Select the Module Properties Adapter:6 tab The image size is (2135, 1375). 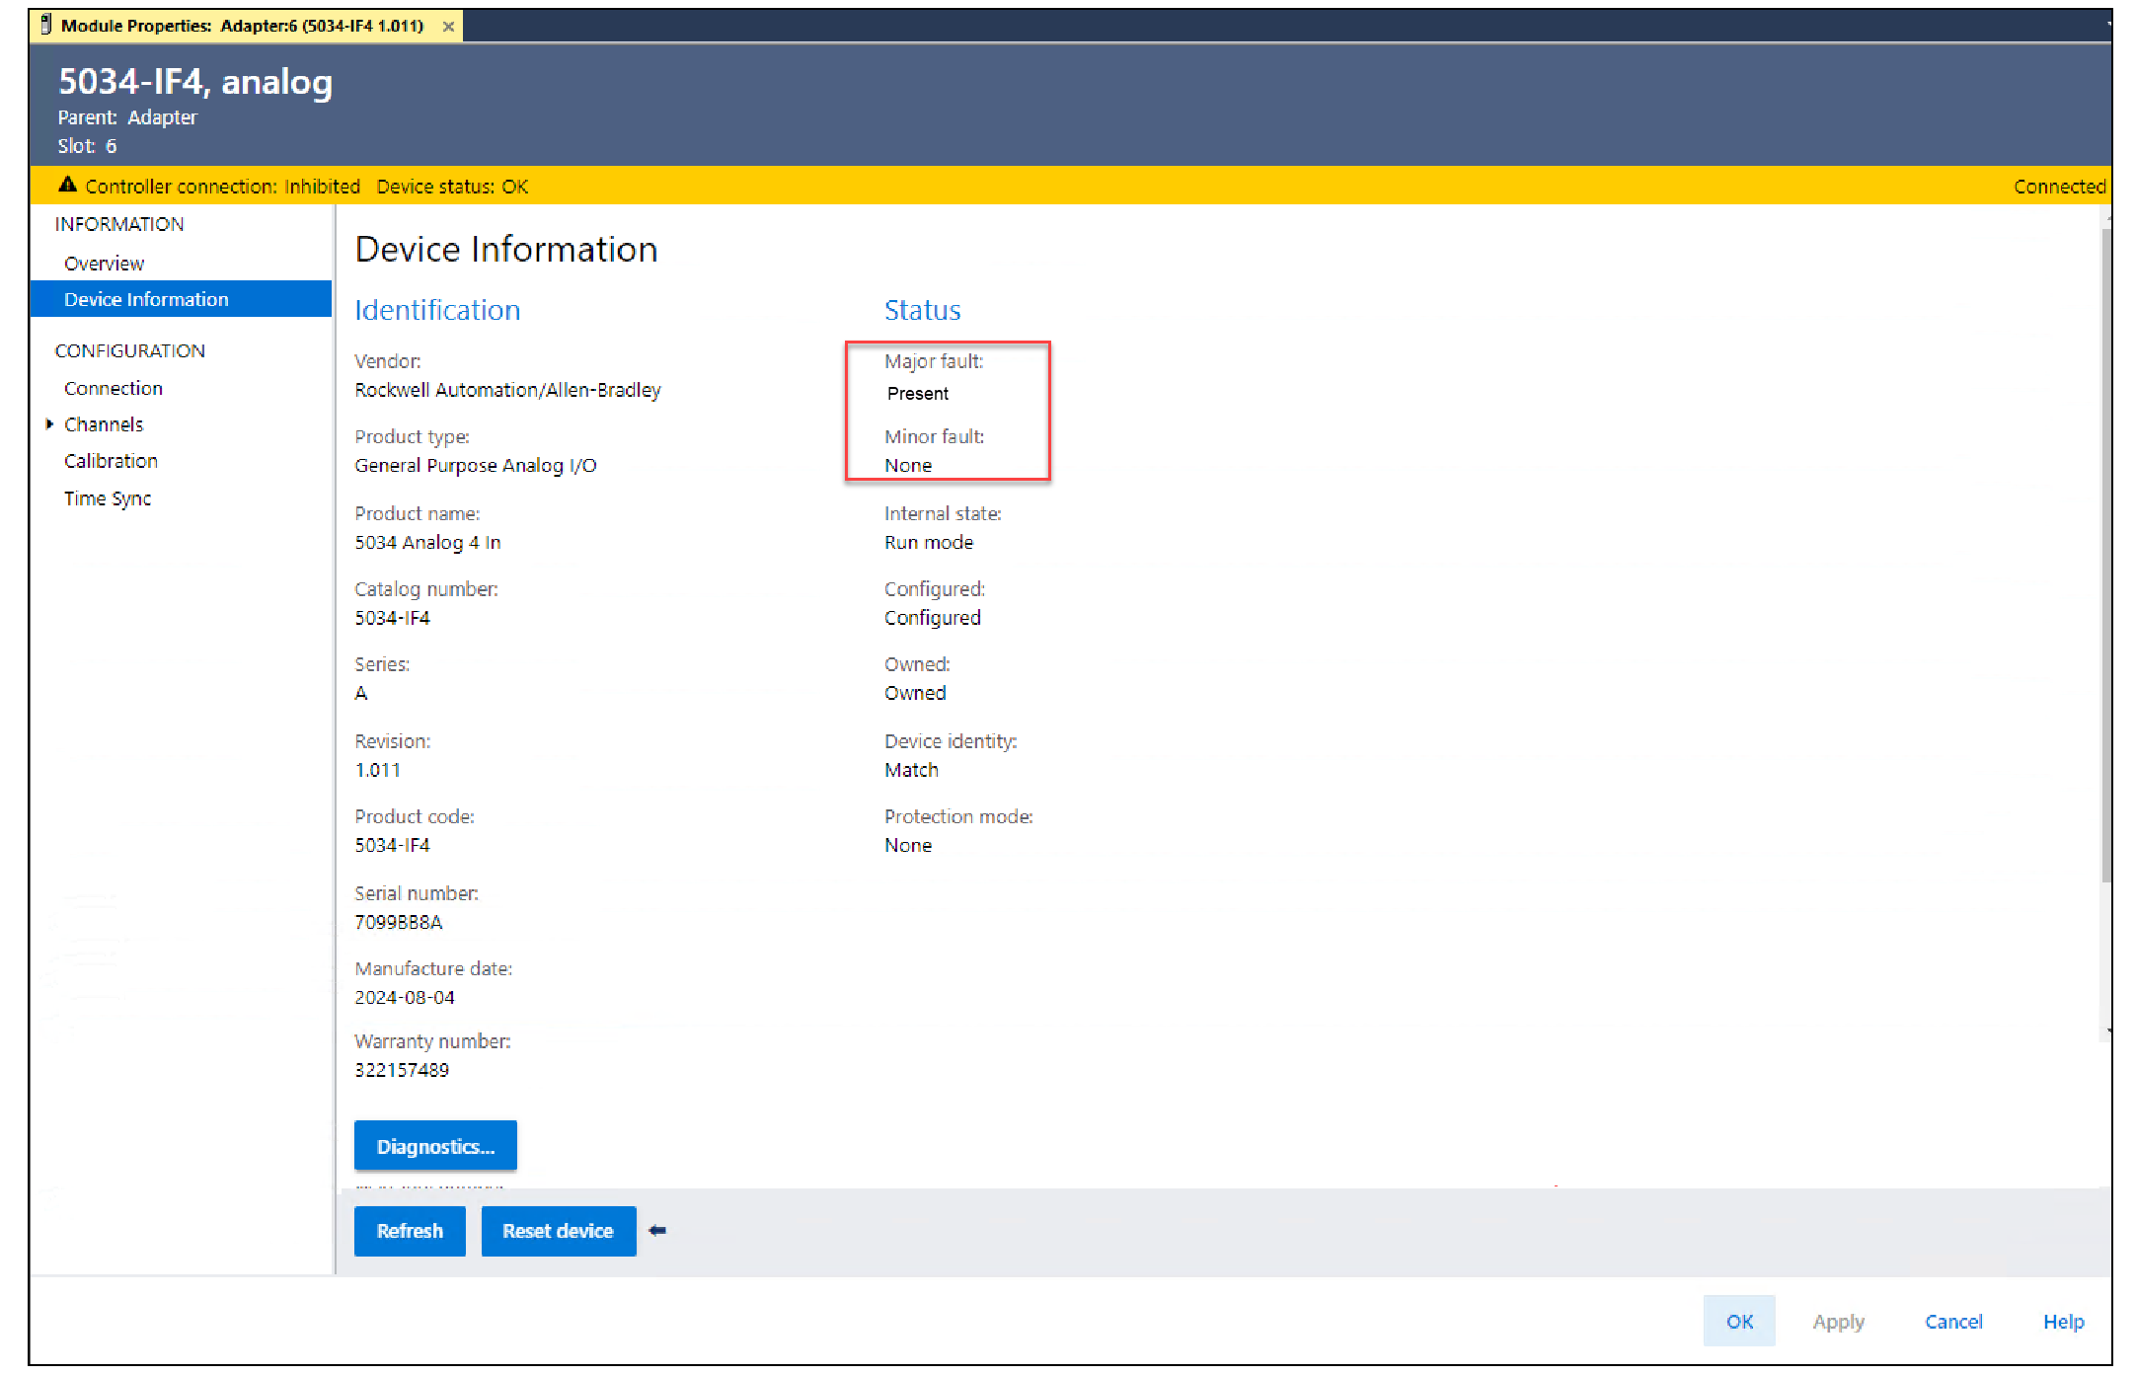click(242, 26)
